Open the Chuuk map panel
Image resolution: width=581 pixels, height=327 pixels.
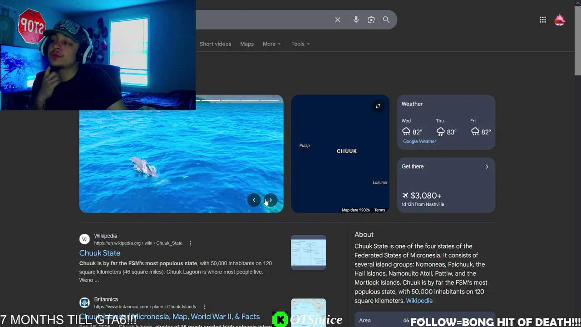pos(340,154)
